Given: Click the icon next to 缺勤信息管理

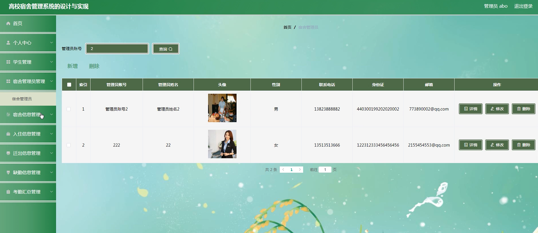Looking at the screenshot, I should 8,172.
